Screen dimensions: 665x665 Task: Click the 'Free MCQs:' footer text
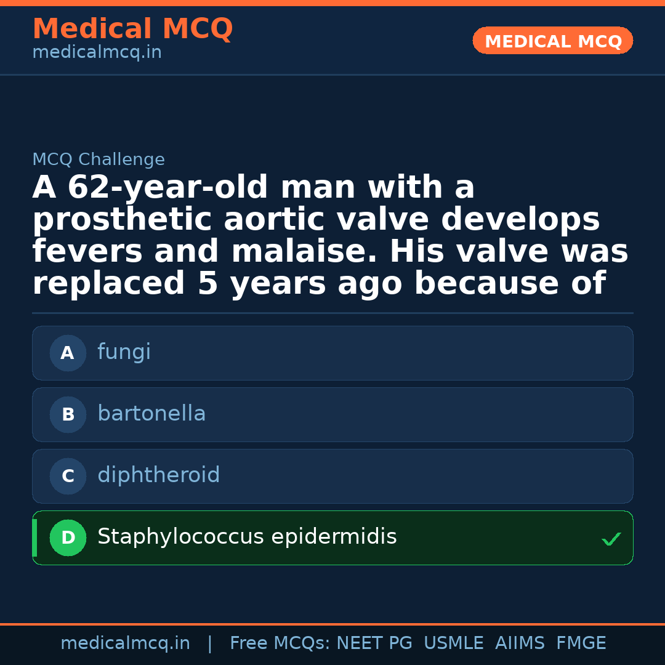coord(280,643)
